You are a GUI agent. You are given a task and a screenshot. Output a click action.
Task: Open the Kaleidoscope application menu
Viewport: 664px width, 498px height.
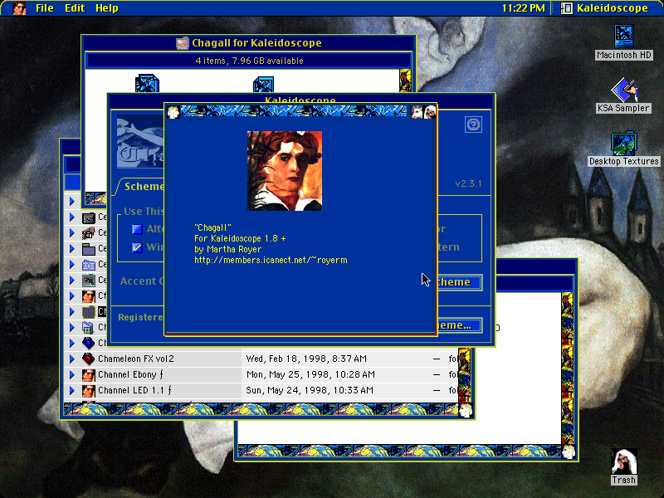[604, 8]
